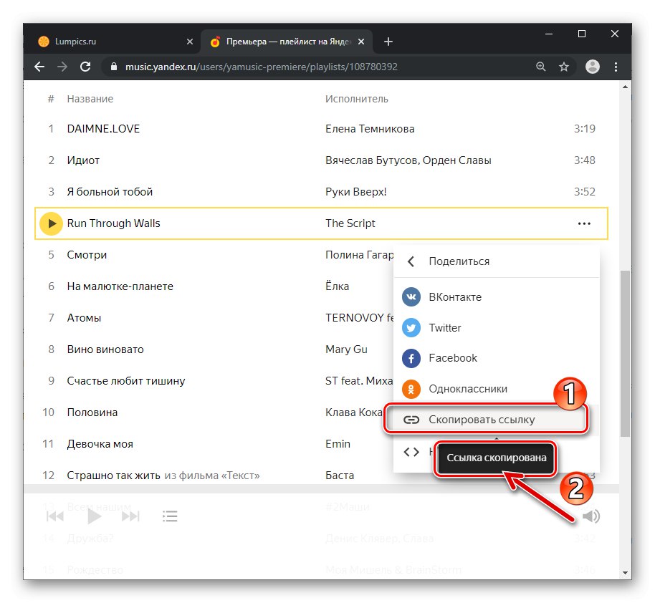The height and width of the screenshot is (603, 655).
Task: Click the player progress bar
Action: 321,489
